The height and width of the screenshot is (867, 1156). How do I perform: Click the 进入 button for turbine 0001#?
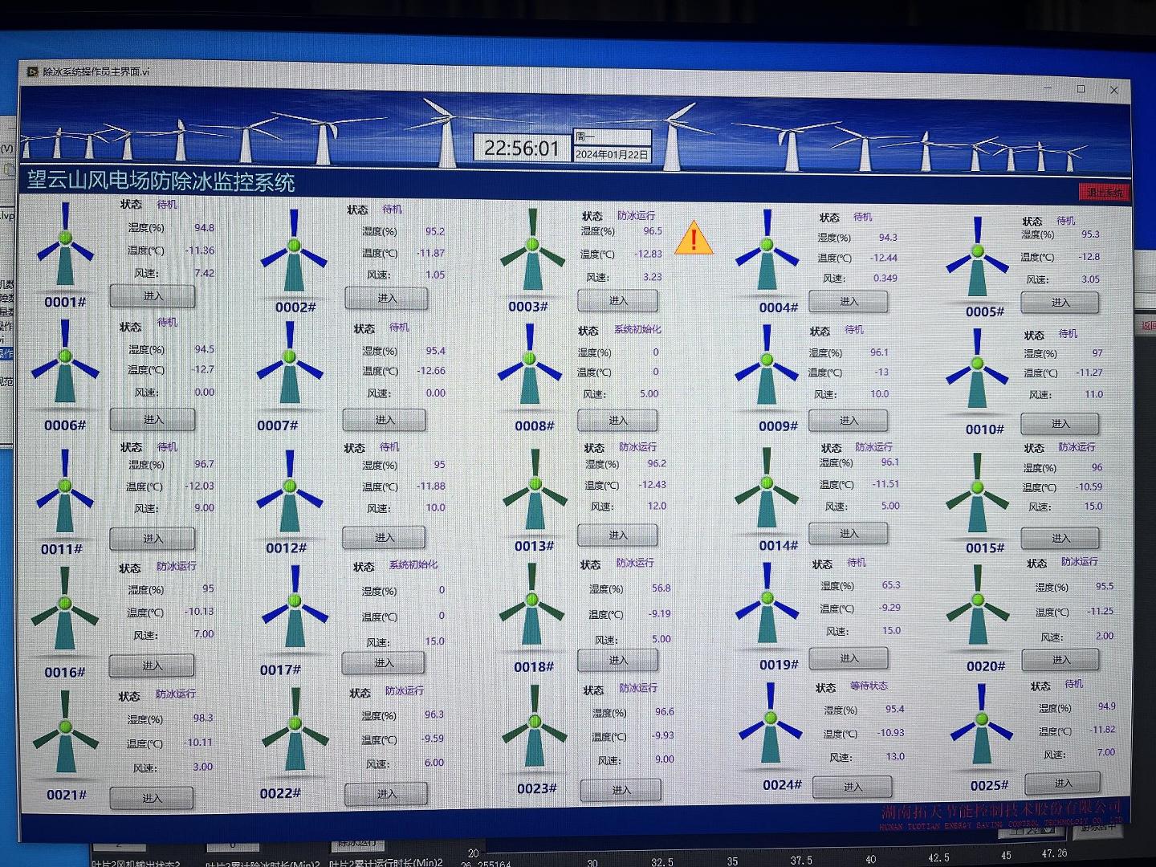click(x=153, y=296)
